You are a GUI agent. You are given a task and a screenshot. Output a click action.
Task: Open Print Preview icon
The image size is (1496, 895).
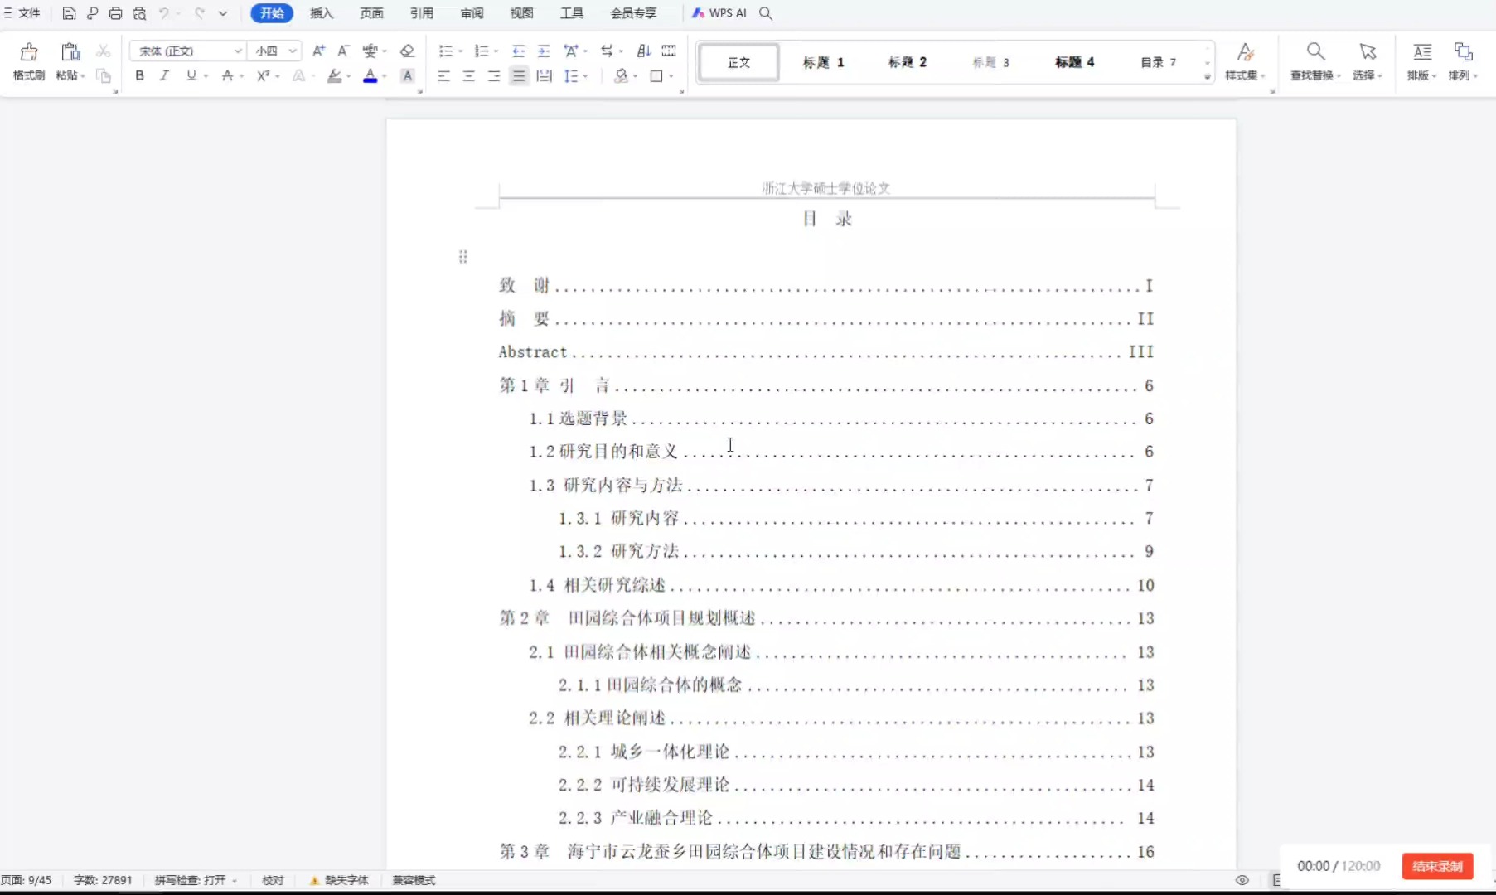[139, 13]
